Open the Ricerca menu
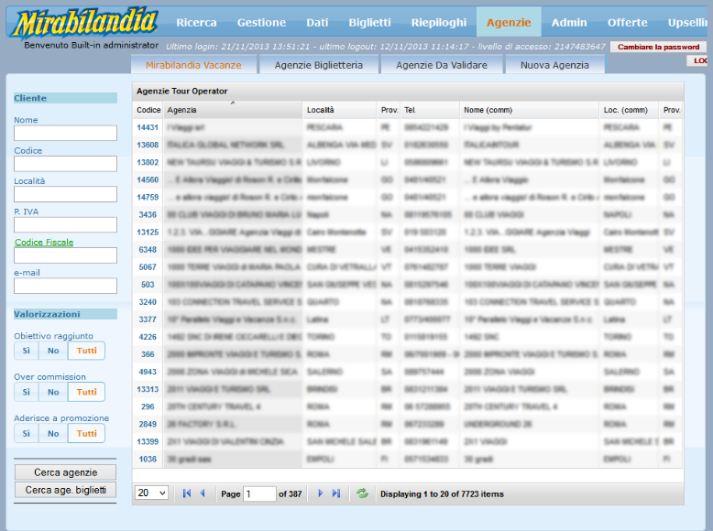 pos(196,22)
